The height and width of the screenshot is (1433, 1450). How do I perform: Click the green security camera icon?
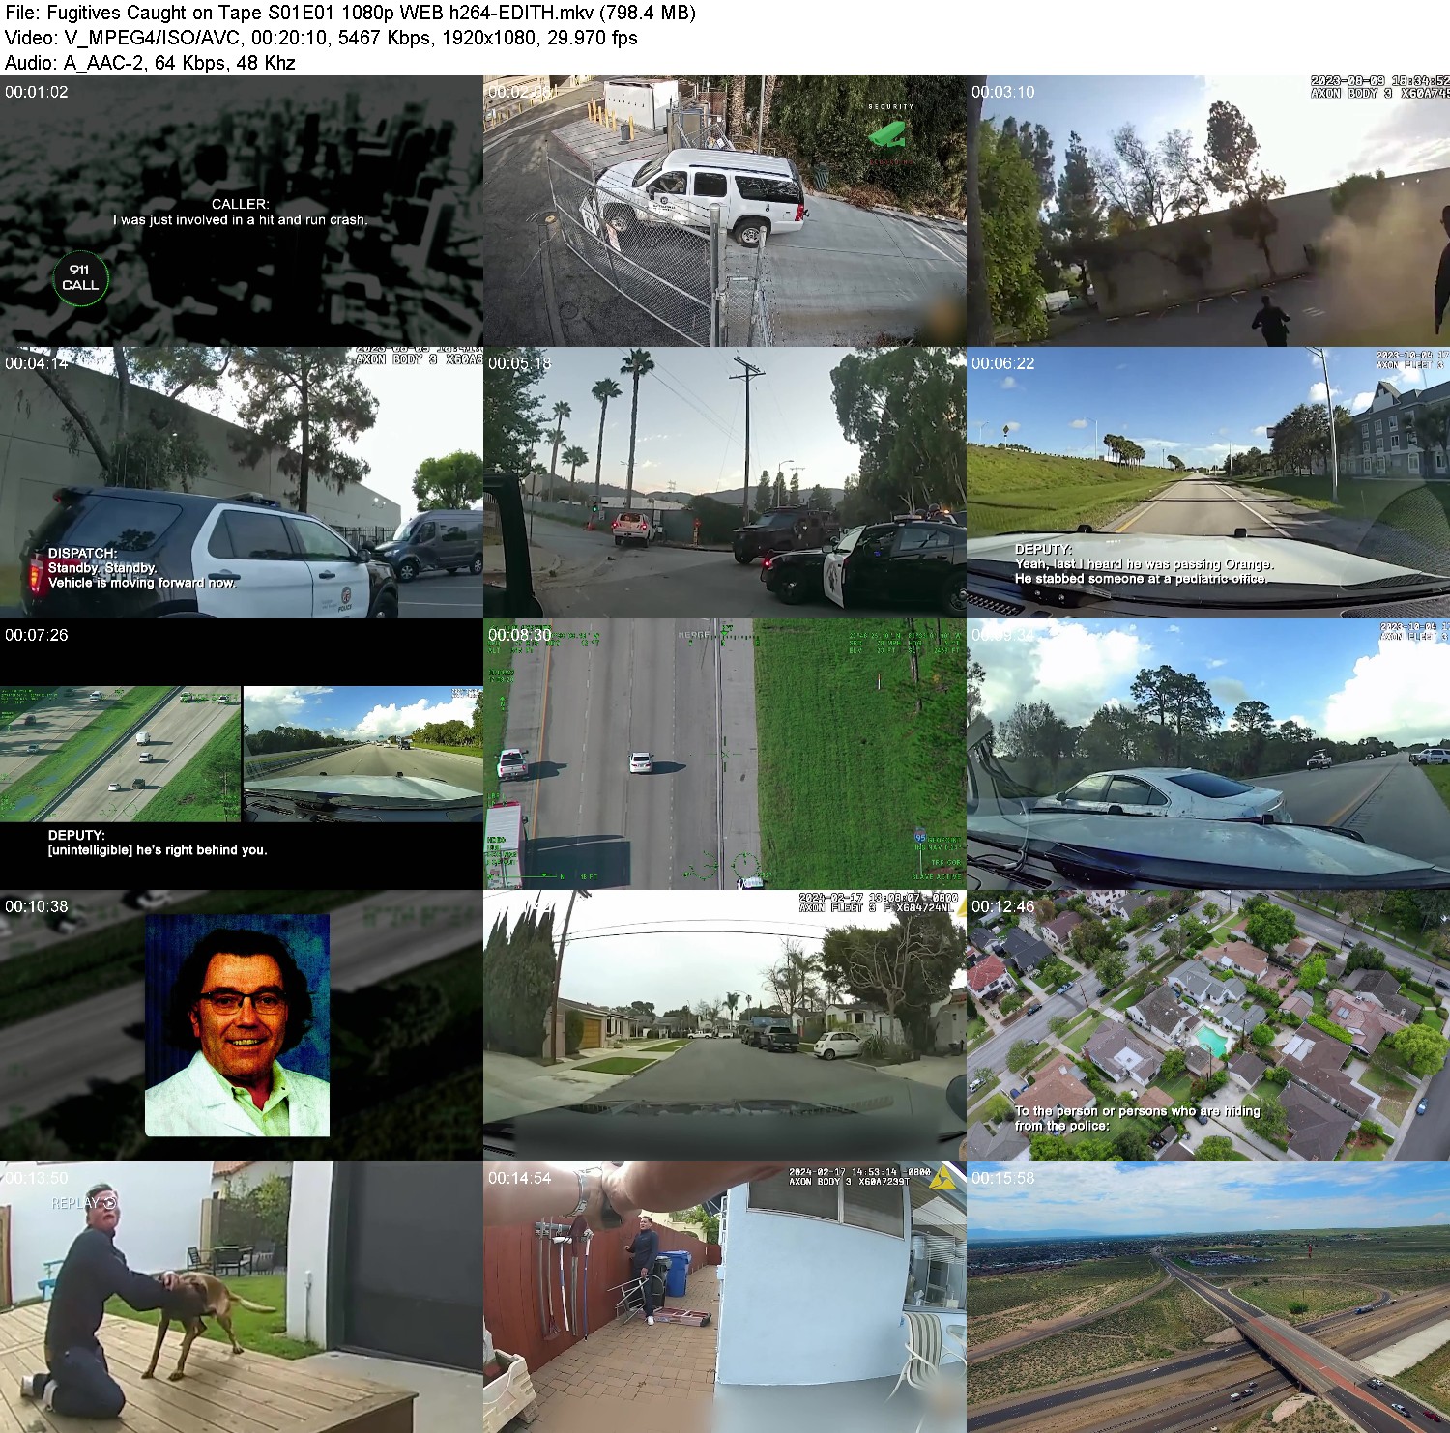tap(888, 136)
